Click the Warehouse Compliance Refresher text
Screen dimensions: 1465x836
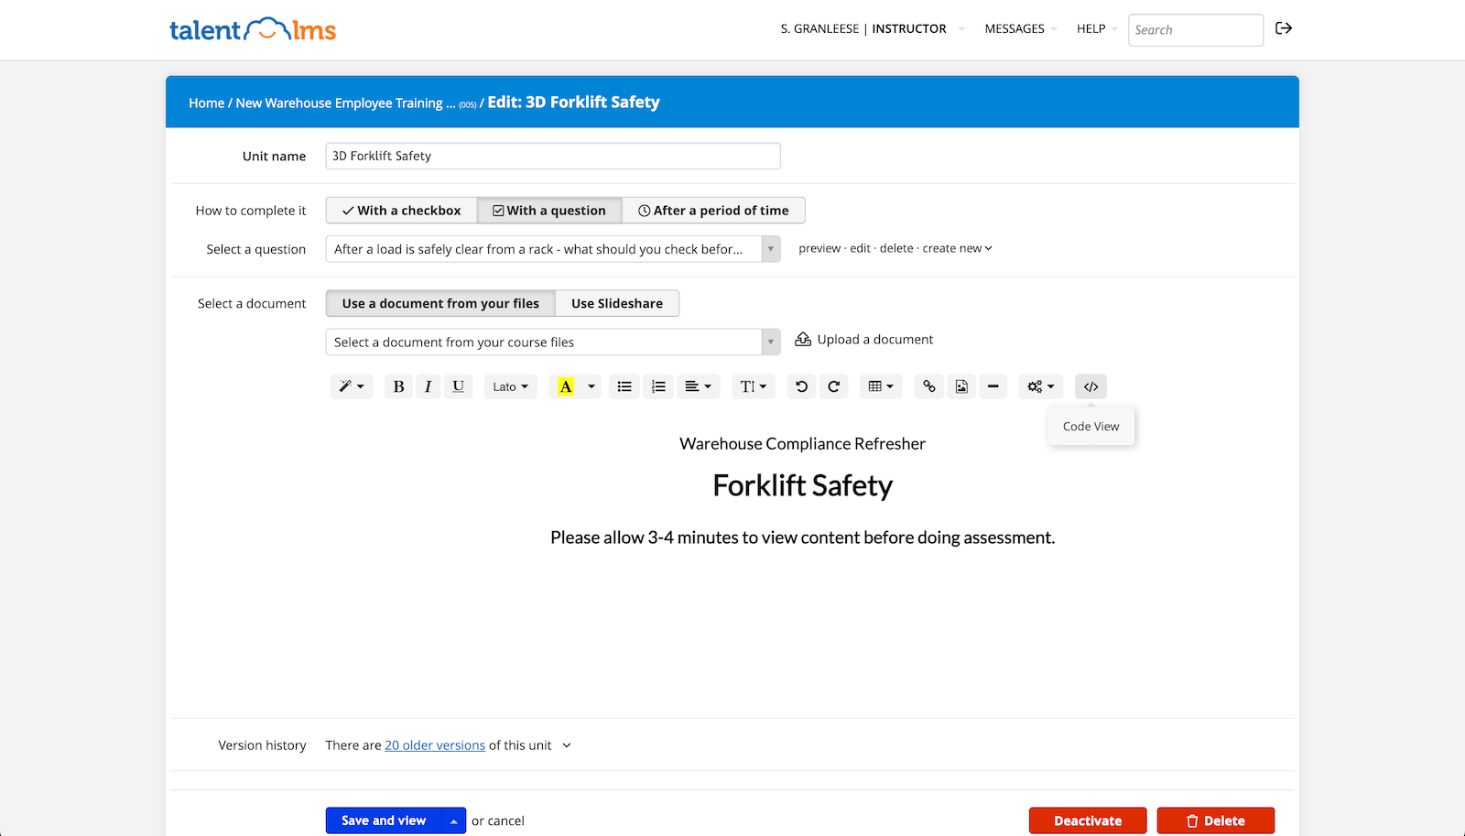802,444
